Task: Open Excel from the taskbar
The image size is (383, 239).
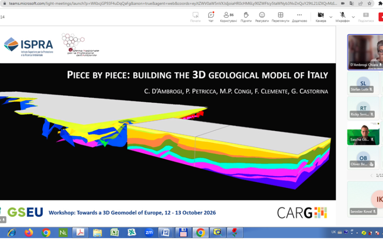Action: (x=114, y=233)
